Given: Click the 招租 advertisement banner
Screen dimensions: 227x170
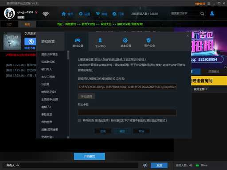Looking at the screenshot, I should coord(209,47).
